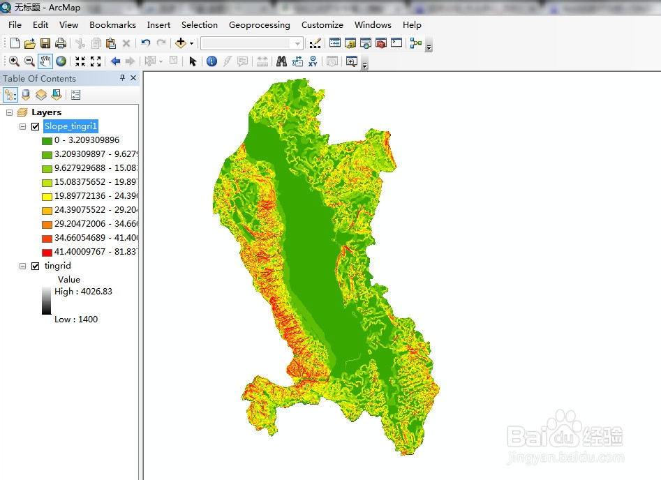Screen dimensions: 661x480
Task: Click the Add Data plus icon
Action: pyautogui.click(x=180, y=43)
